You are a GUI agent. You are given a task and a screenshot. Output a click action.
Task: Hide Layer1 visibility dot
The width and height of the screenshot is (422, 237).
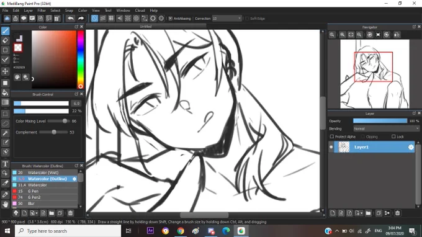pos(331,147)
